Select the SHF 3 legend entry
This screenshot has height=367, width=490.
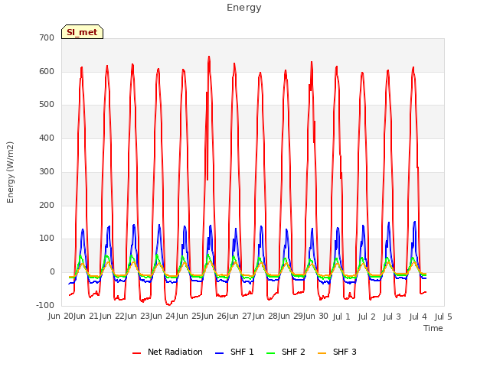point(337,352)
